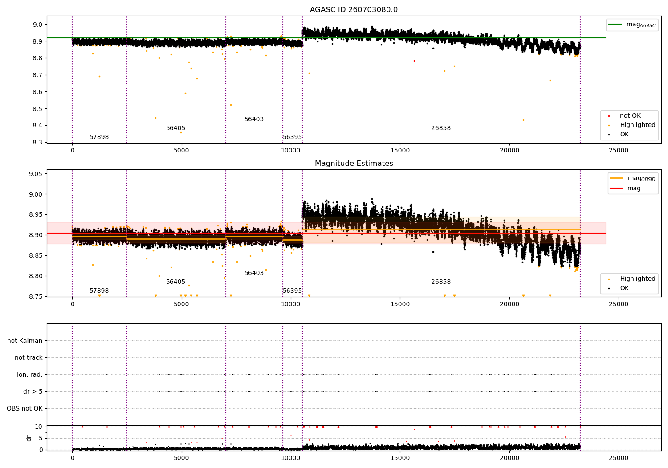The width and height of the screenshot is (668, 468).
Task: Click x-tick 10000 under the dr plot
Action: click(291, 458)
